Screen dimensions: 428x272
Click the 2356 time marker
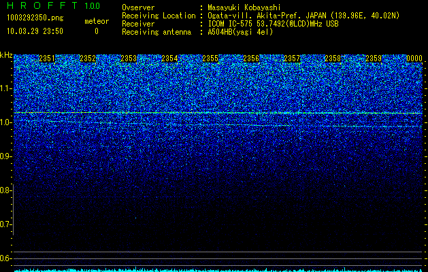click(x=251, y=58)
